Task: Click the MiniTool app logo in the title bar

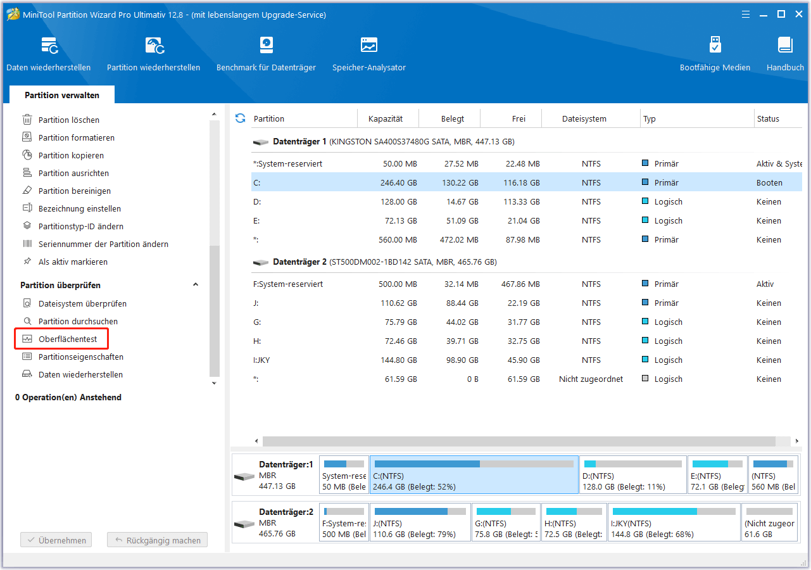Action: point(12,14)
